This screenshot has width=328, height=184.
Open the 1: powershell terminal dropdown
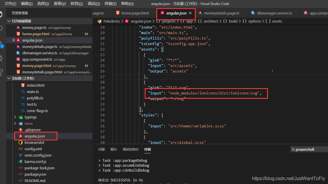click(309, 149)
